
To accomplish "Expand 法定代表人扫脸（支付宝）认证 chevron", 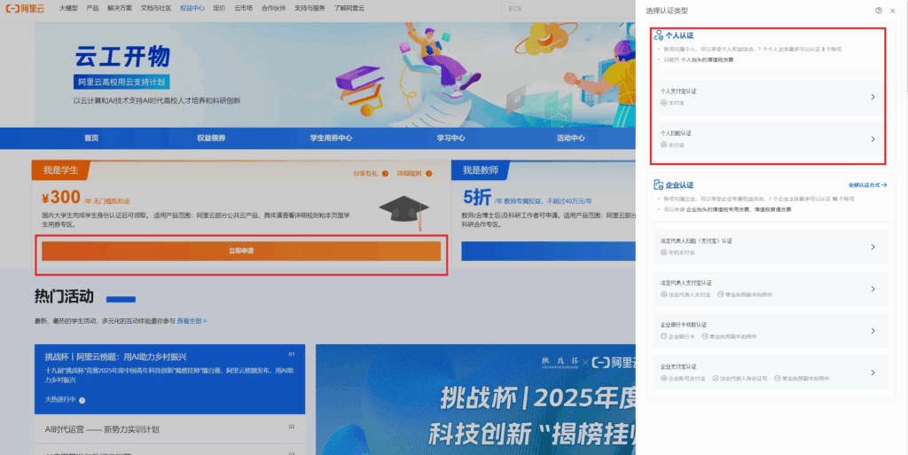I will click(x=873, y=247).
